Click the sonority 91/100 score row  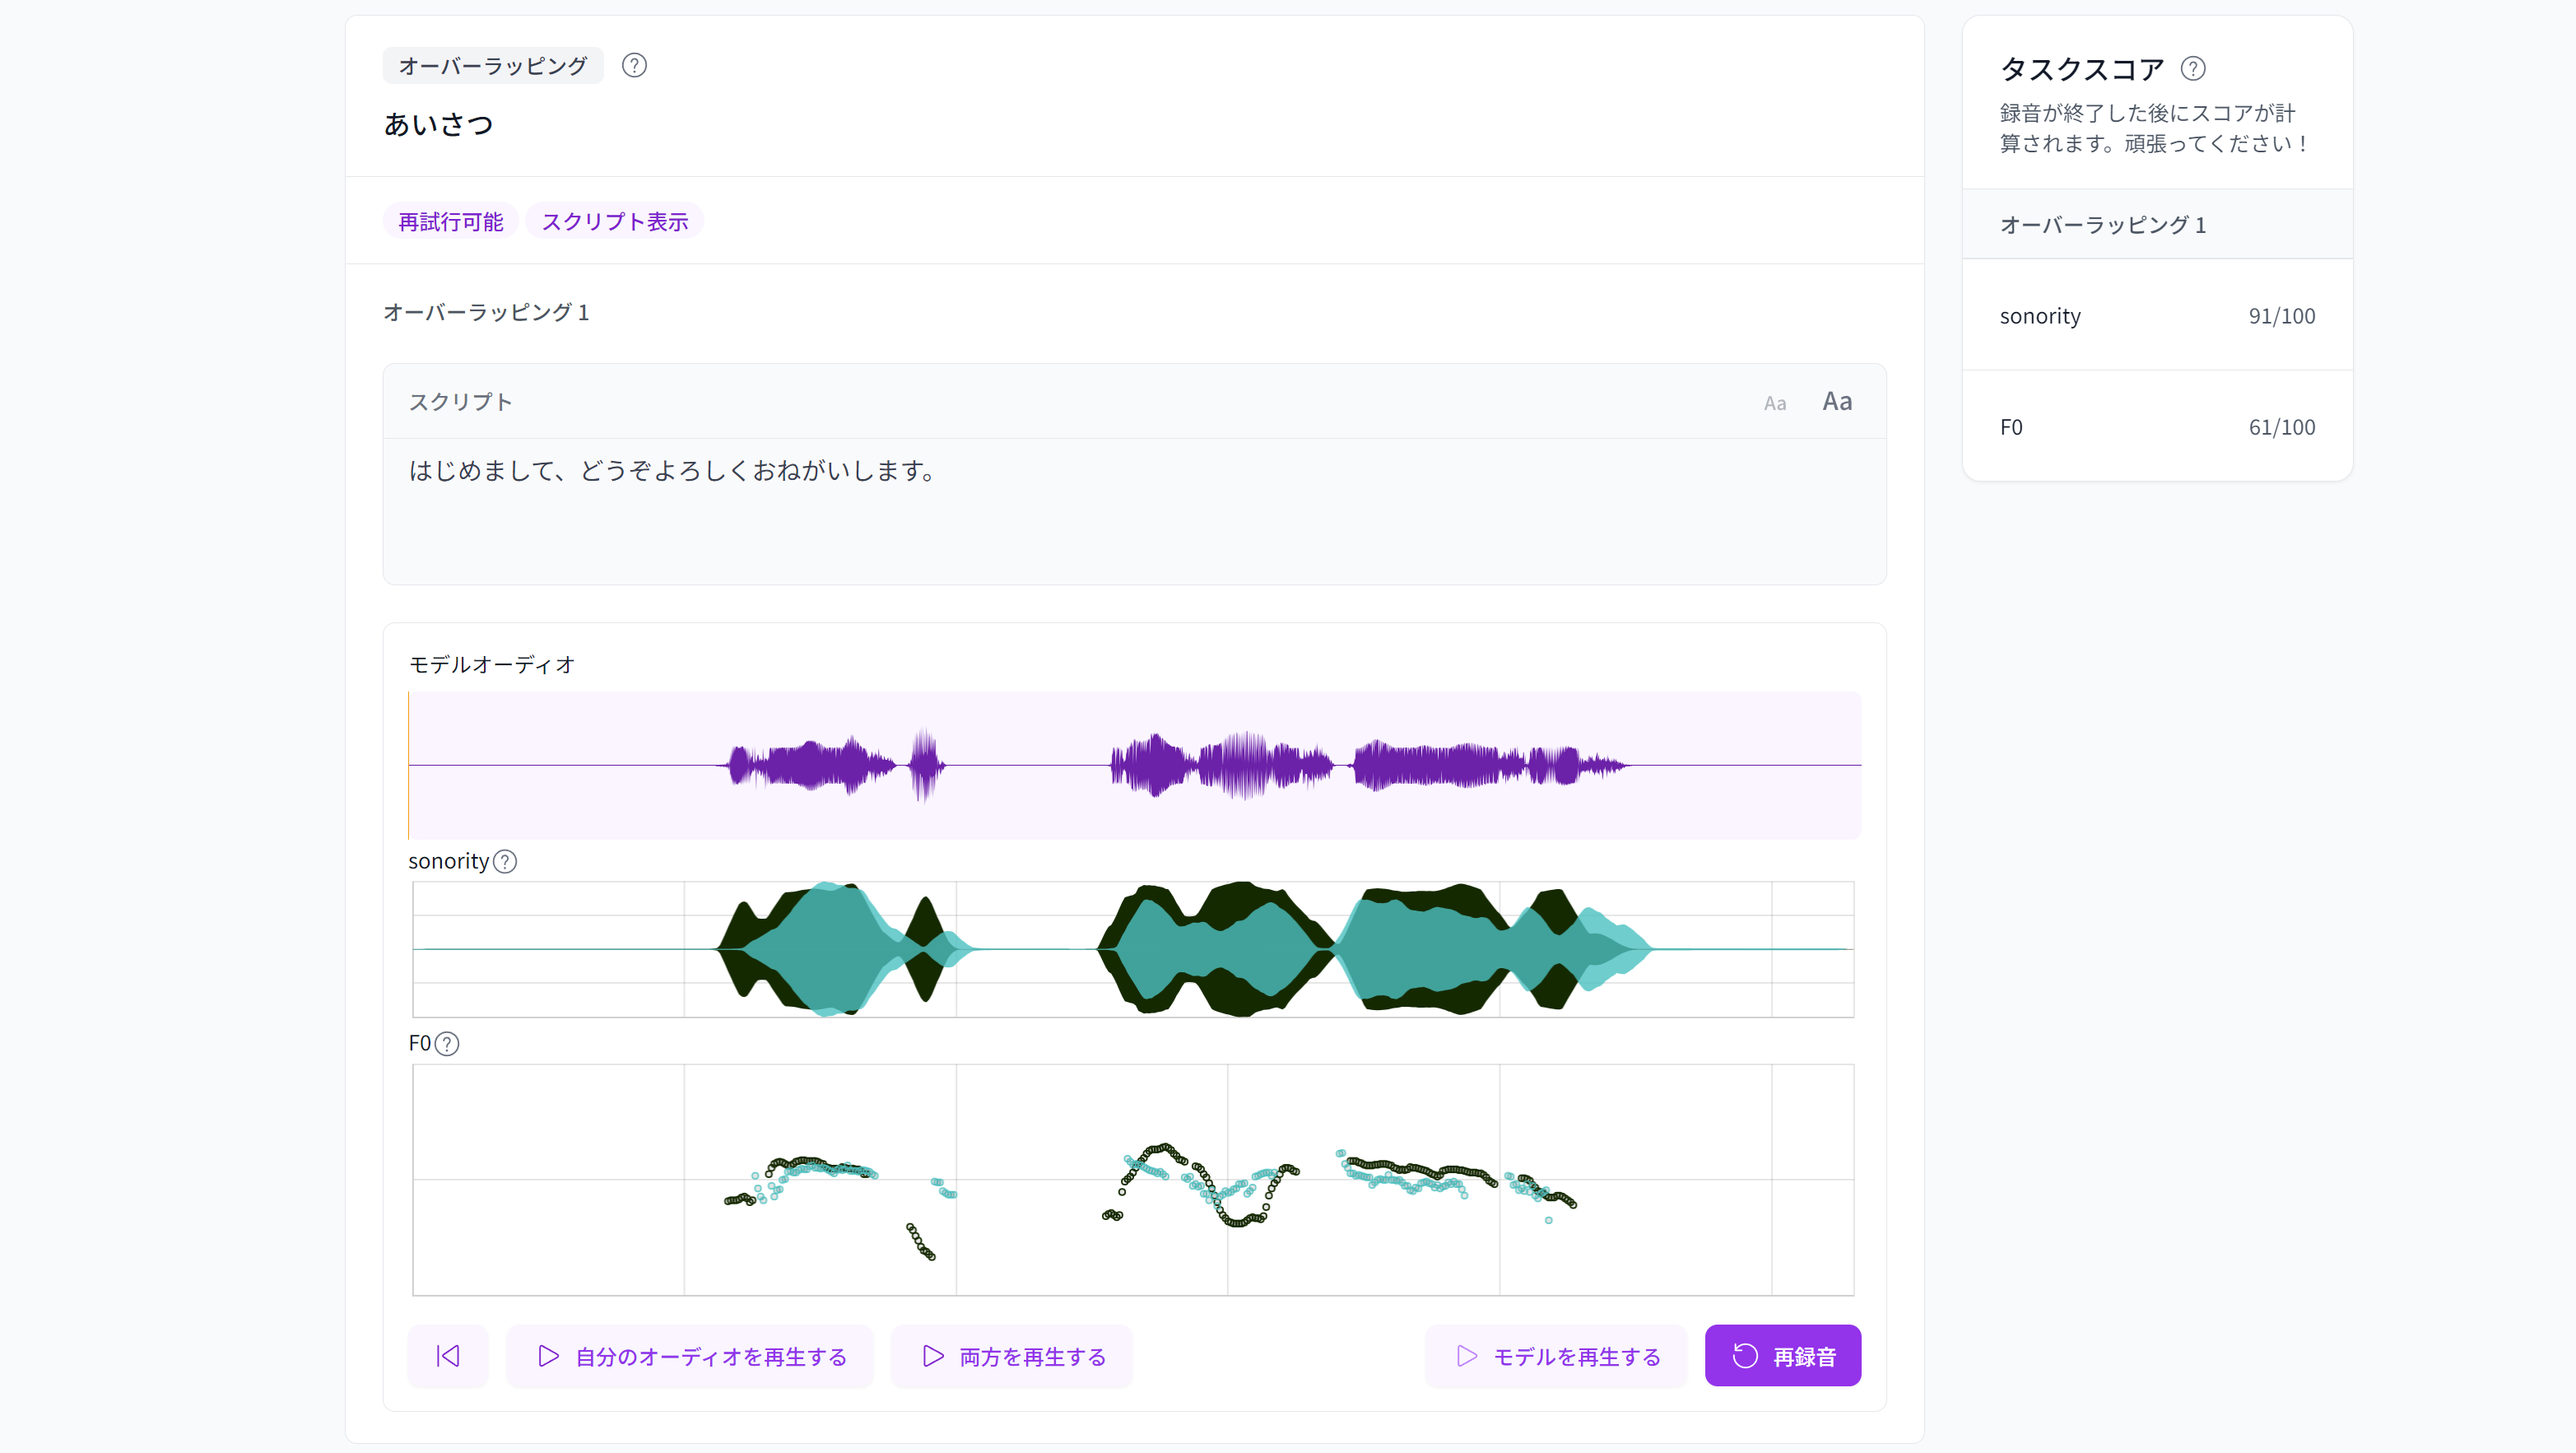point(2156,316)
